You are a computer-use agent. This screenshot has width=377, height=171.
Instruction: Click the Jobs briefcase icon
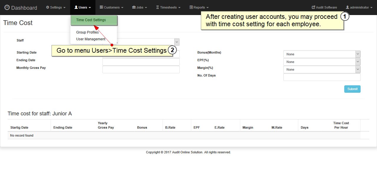coord(134,7)
